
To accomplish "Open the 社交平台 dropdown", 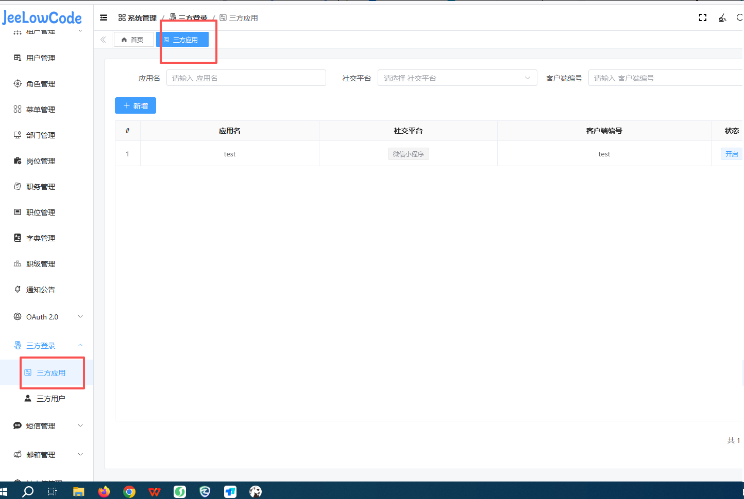I will (457, 78).
